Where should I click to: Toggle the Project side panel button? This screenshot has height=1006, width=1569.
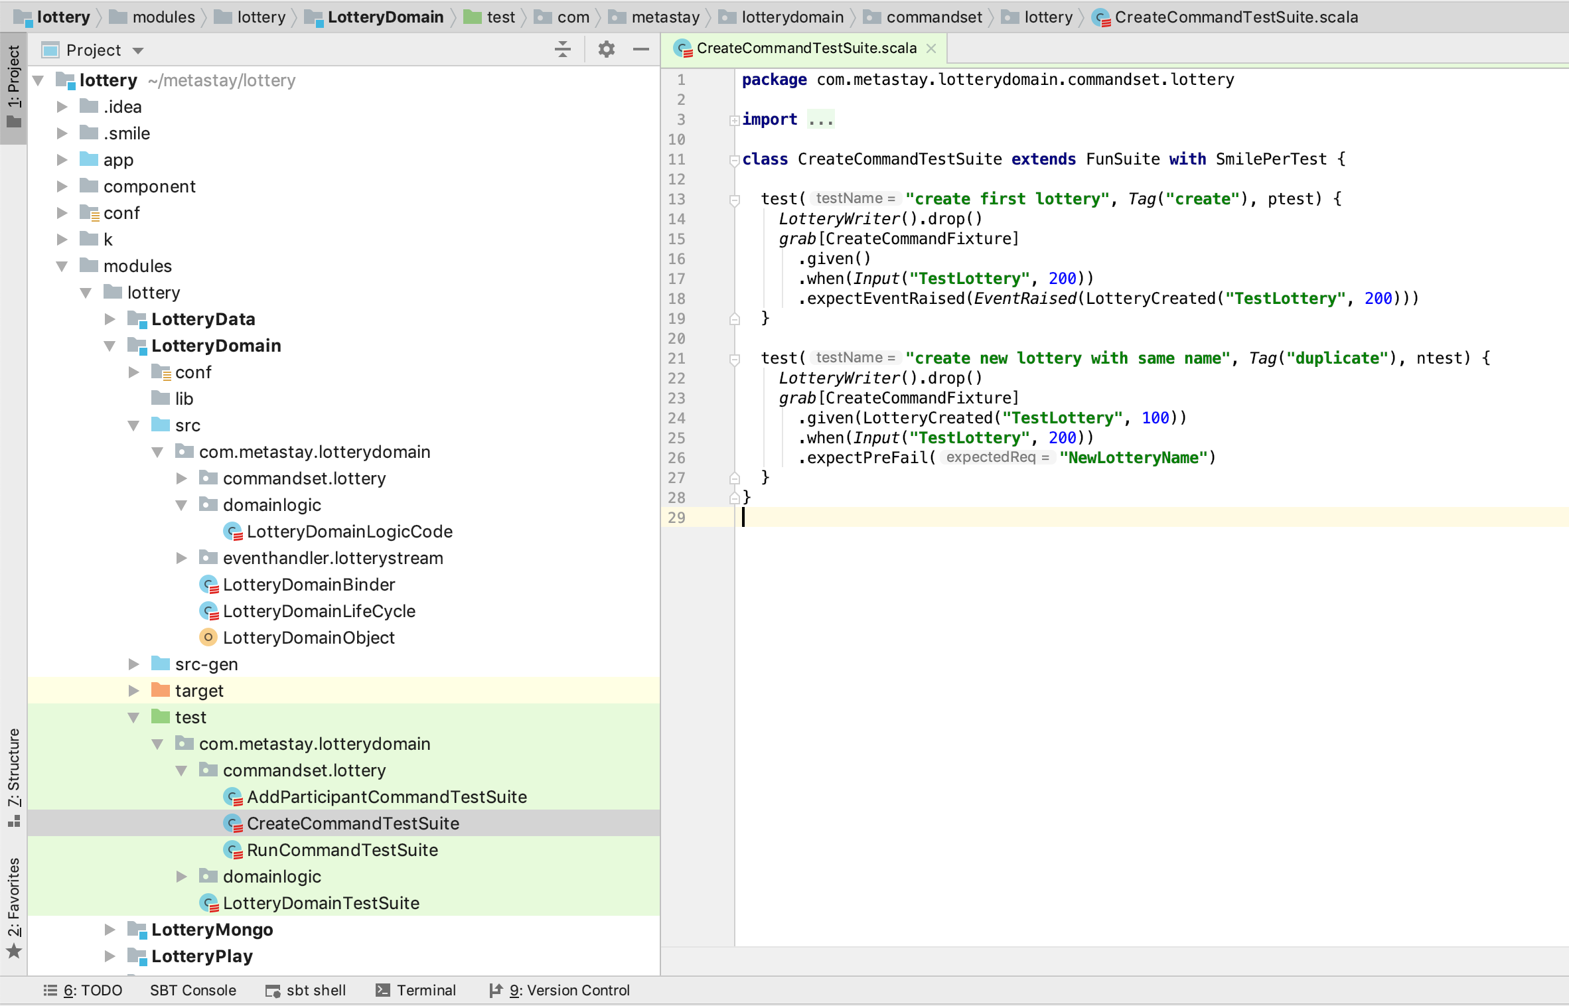(x=14, y=86)
